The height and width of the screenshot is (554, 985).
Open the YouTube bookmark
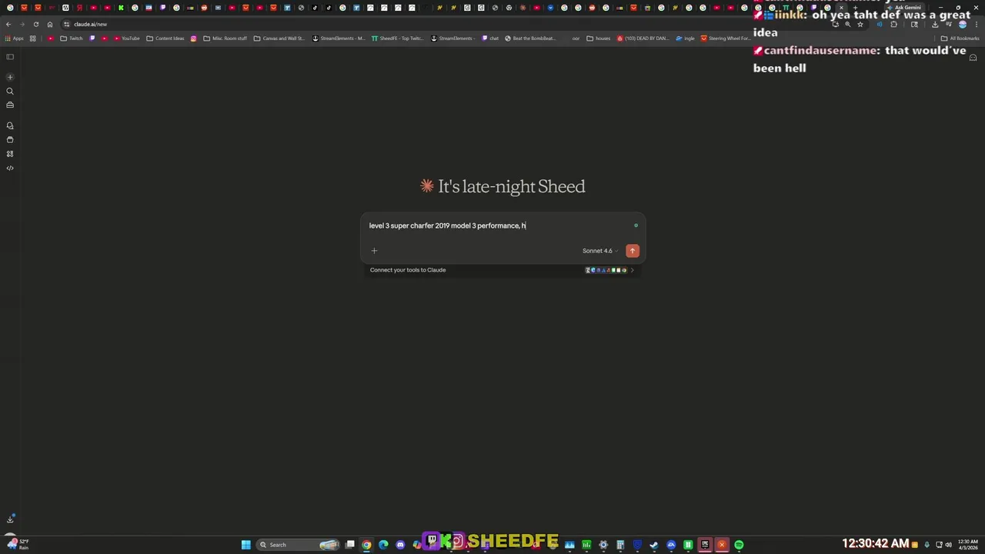[x=127, y=38]
